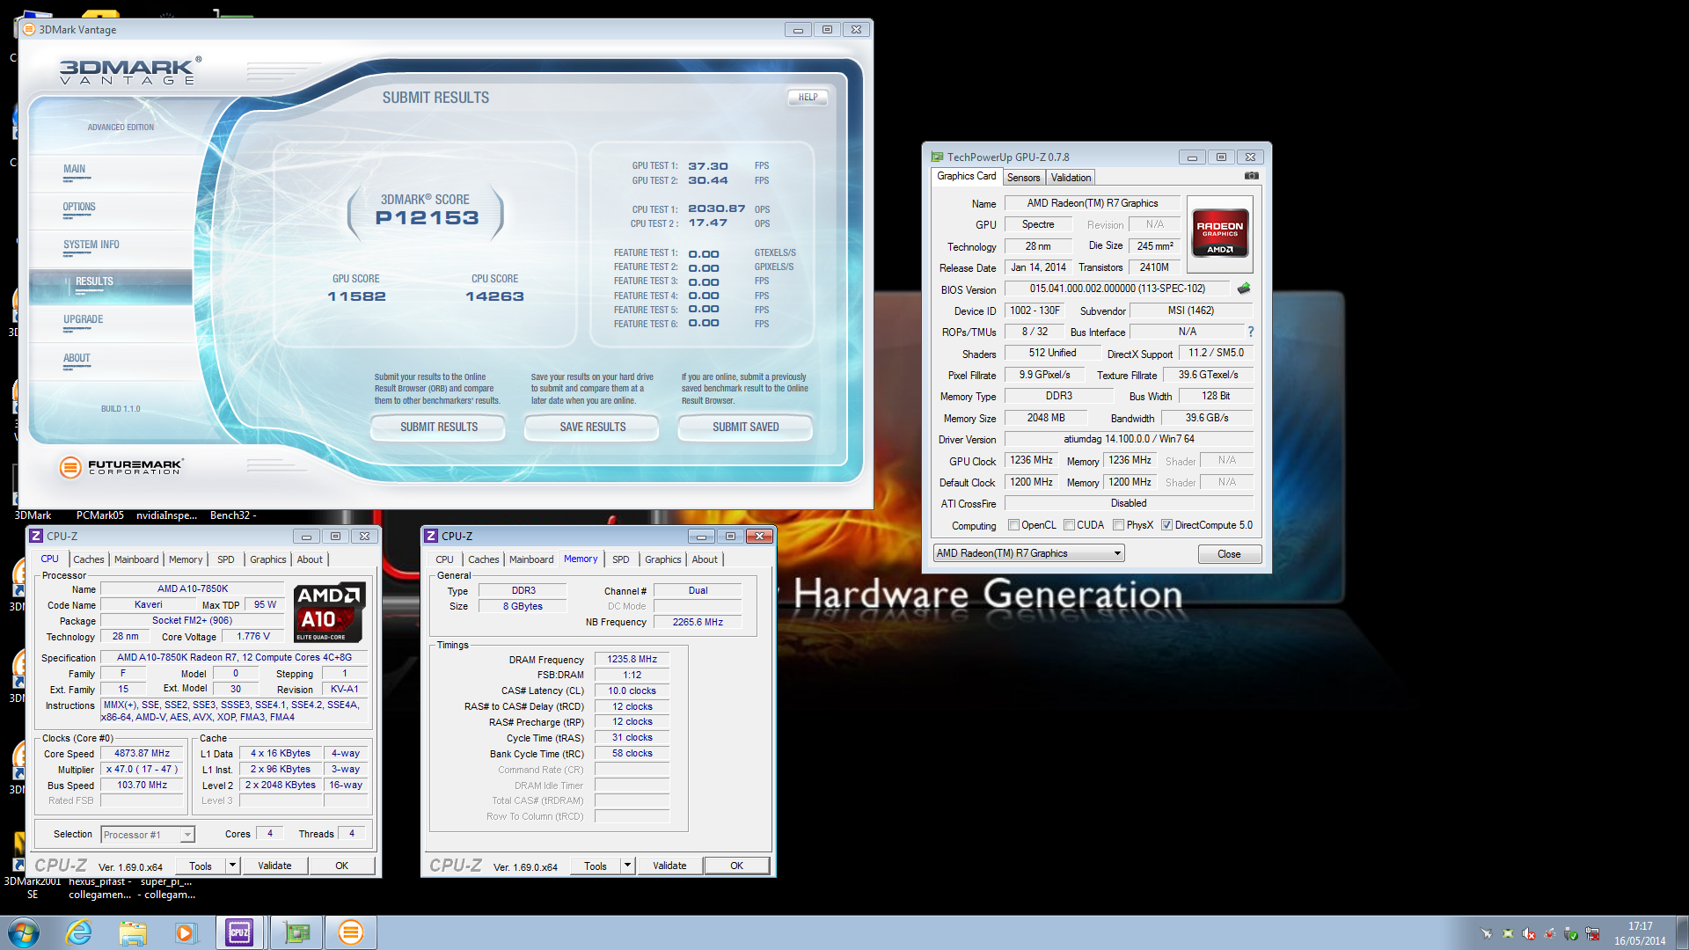Click the GPU-Z window title bar icon
Image resolution: width=1689 pixels, height=950 pixels.
pos(937,157)
